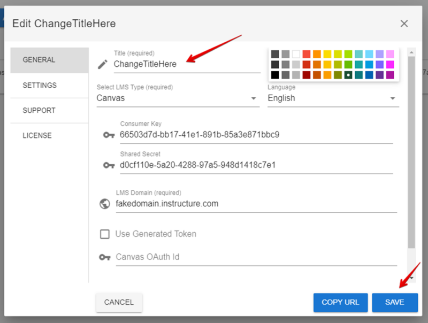
Task: Click the key icon beside Shared Secret
Action: pos(109,165)
